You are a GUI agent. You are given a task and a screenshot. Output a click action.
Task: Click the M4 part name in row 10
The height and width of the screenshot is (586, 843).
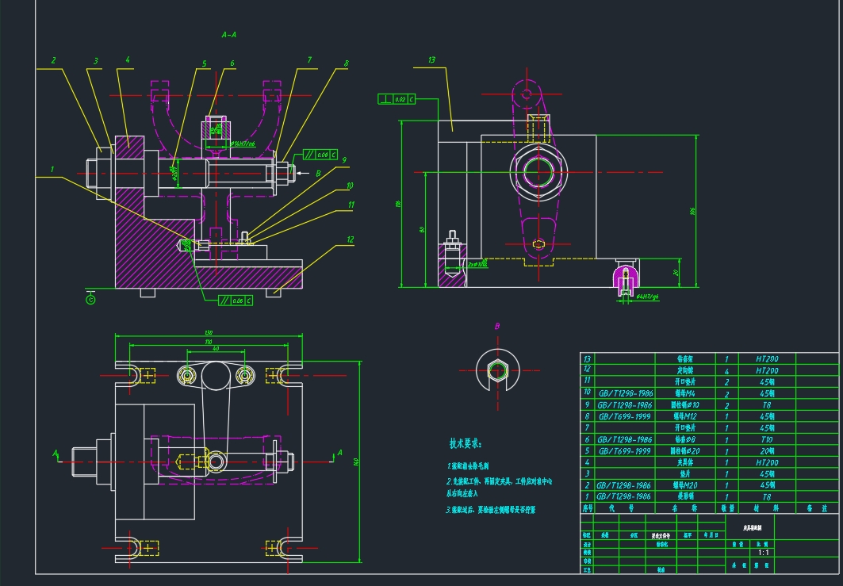coord(685,393)
